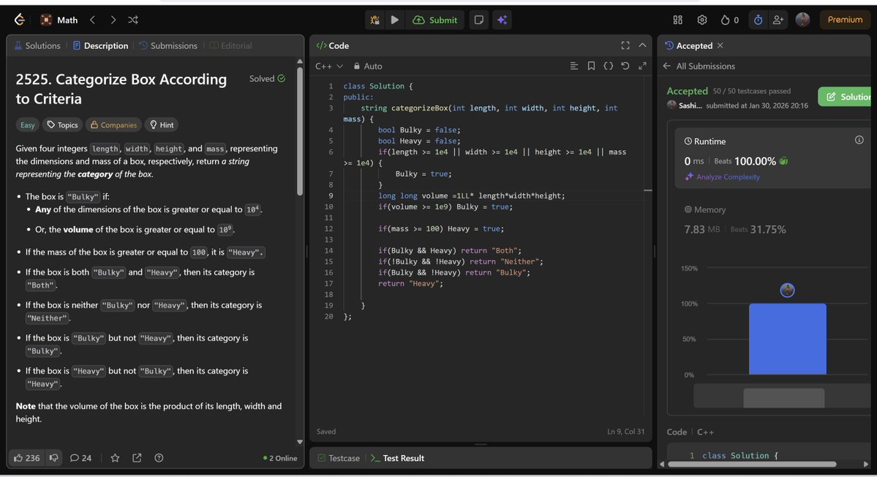Open the Test Result tab

397,458
